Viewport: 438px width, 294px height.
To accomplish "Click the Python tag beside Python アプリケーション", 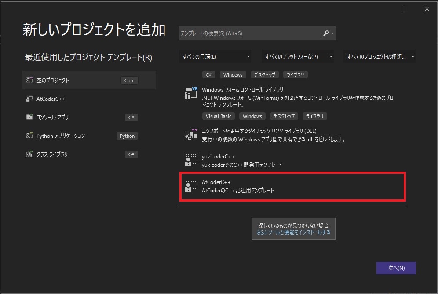I will coord(128,136).
